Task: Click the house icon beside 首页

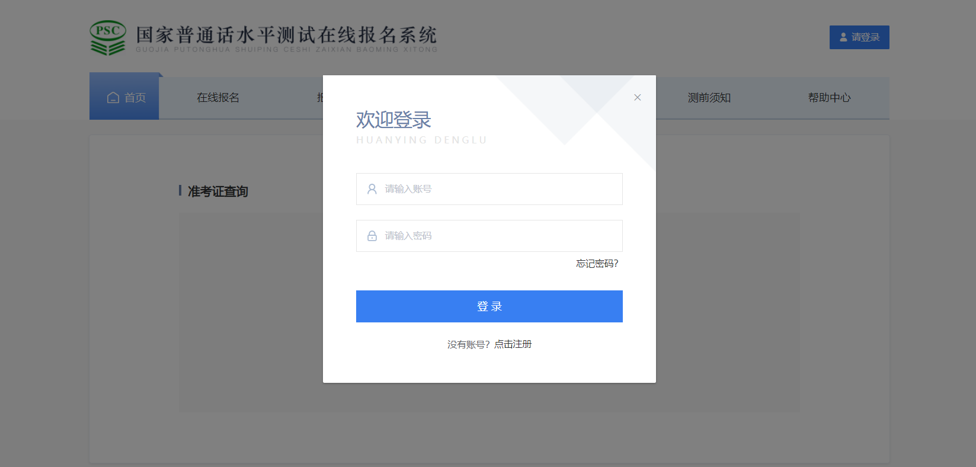Action: pos(113,98)
